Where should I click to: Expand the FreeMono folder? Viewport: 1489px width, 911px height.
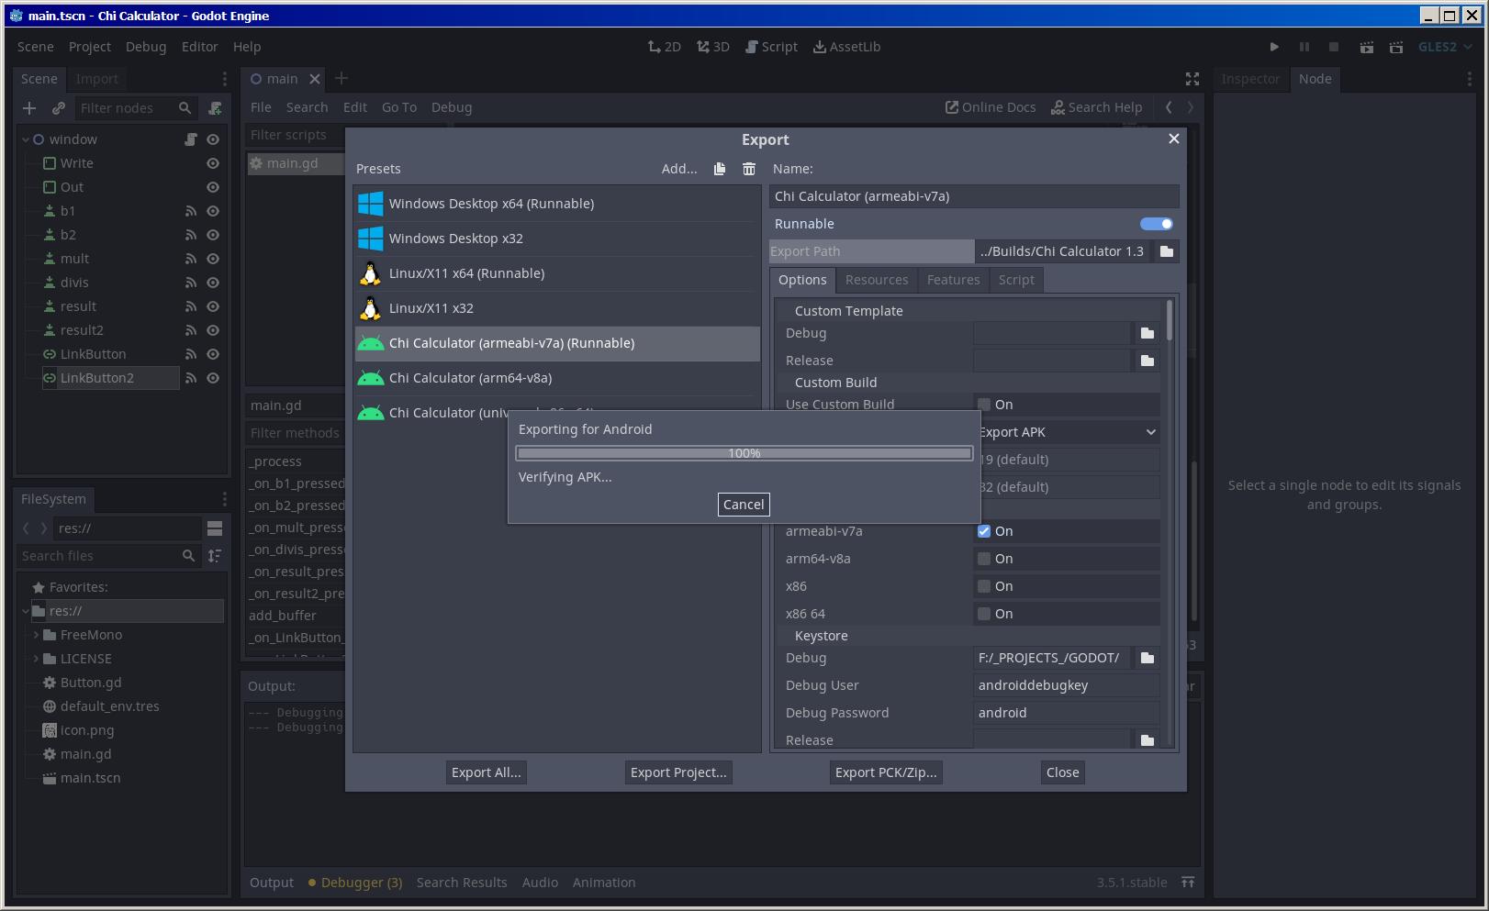(x=36, y=635)
